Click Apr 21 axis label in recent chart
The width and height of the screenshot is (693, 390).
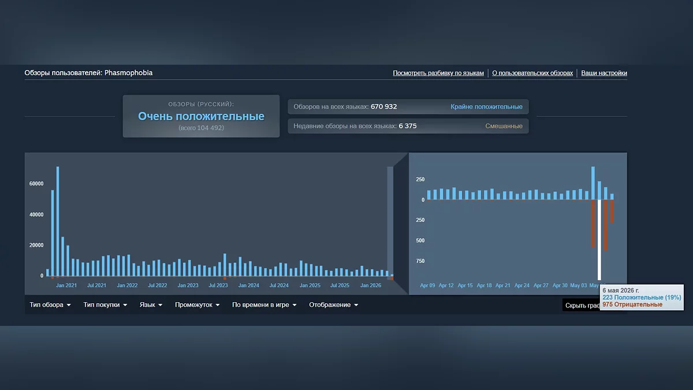(503, 285)
